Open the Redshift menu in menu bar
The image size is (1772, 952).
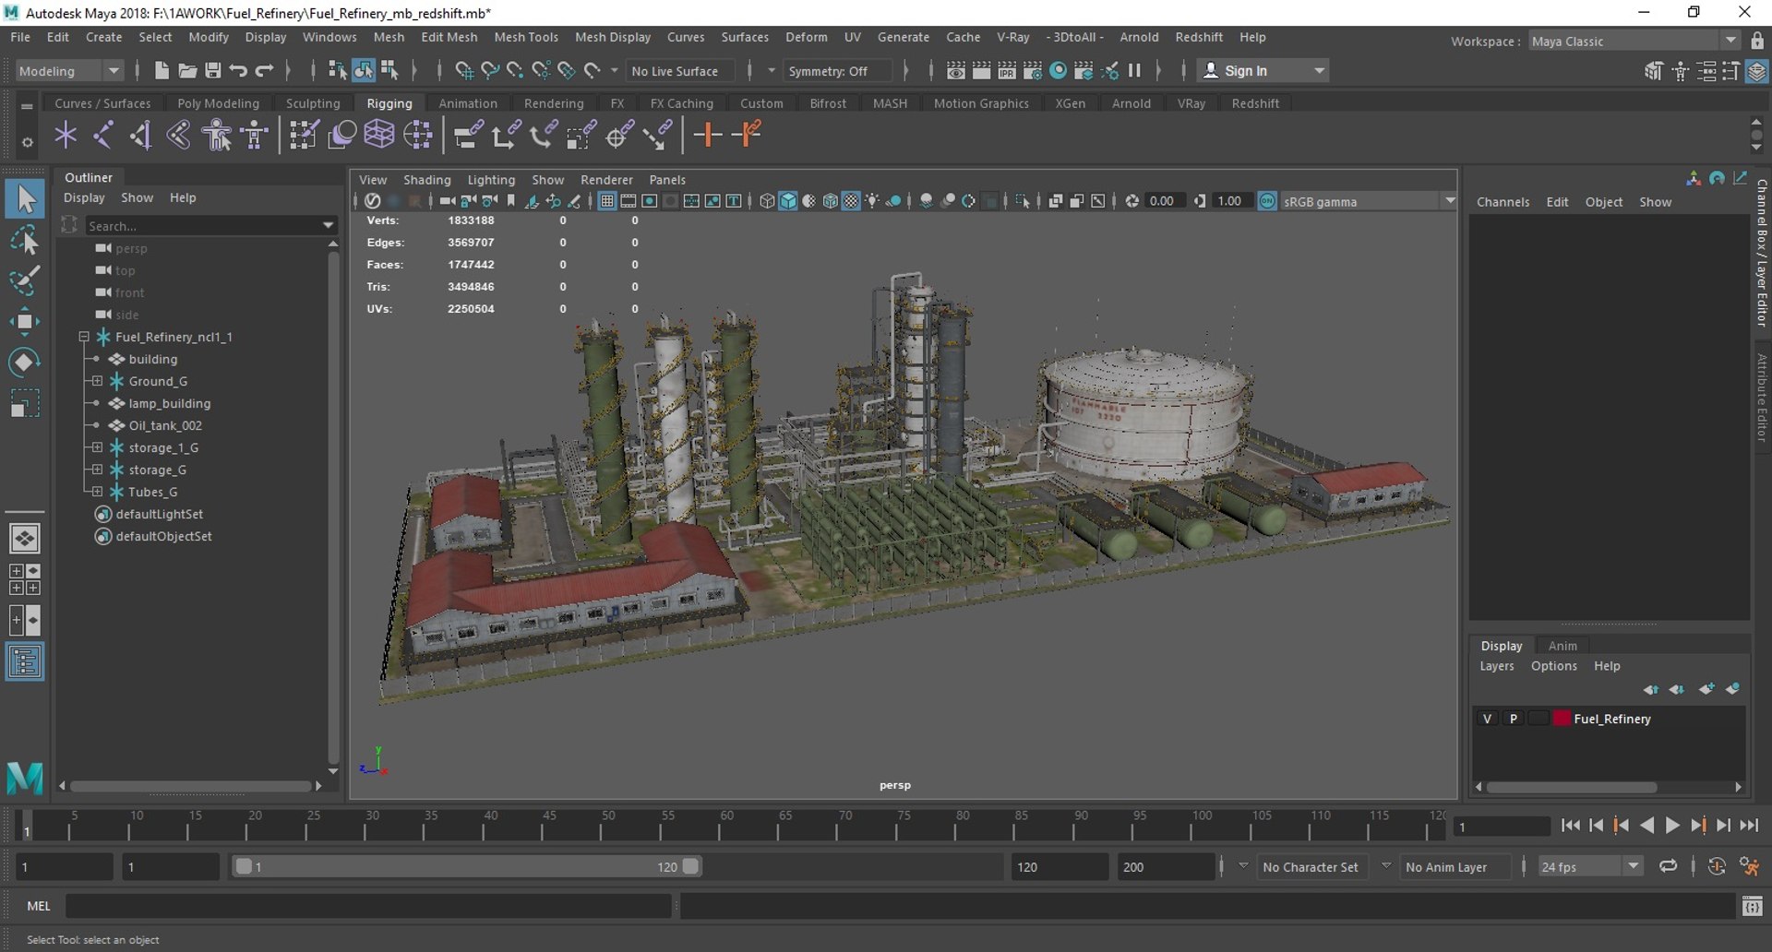click(1199, 37)
